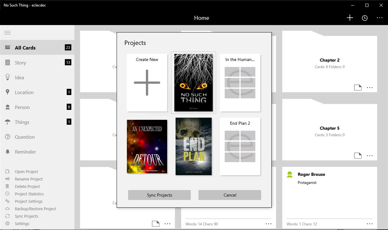
Task: Click the Things umbrella icon
Action: point(8,122)
